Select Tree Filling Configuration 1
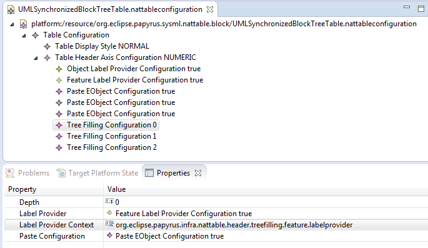Image resolution: width=428 pixels, height=248 pixels. coord(112,136)
